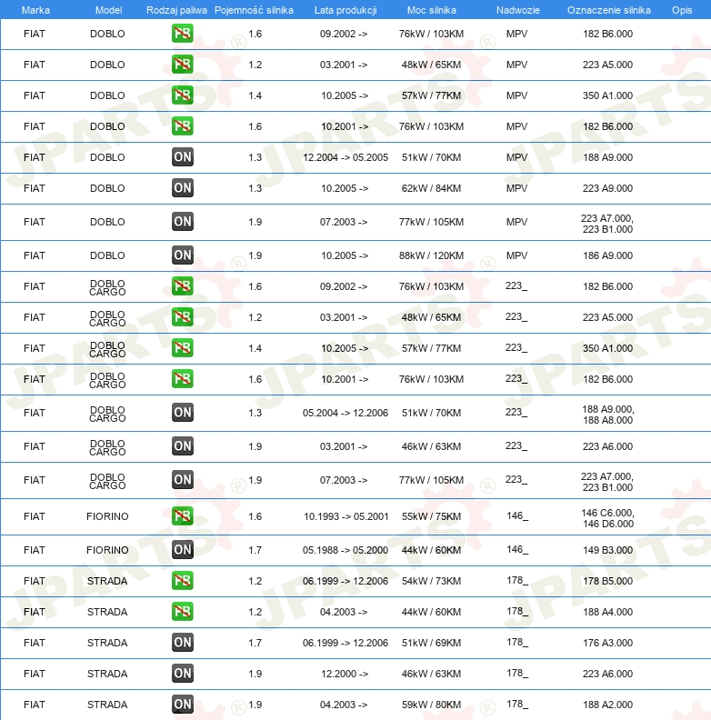This screenshot has height=720, width=711.
Task: Select engine code 178 B5.000
Action: pos(607,581)
